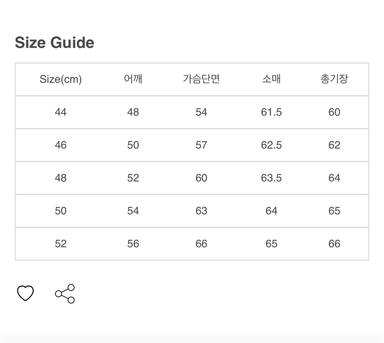Select the 총기장 column header
The image size is (384, 343).
pyautogui.click(x=335, y=79)
